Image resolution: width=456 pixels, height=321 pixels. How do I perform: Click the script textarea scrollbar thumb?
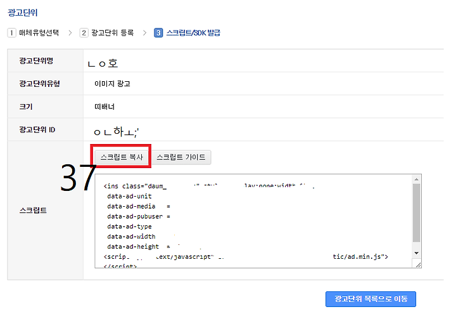(417, 213)
